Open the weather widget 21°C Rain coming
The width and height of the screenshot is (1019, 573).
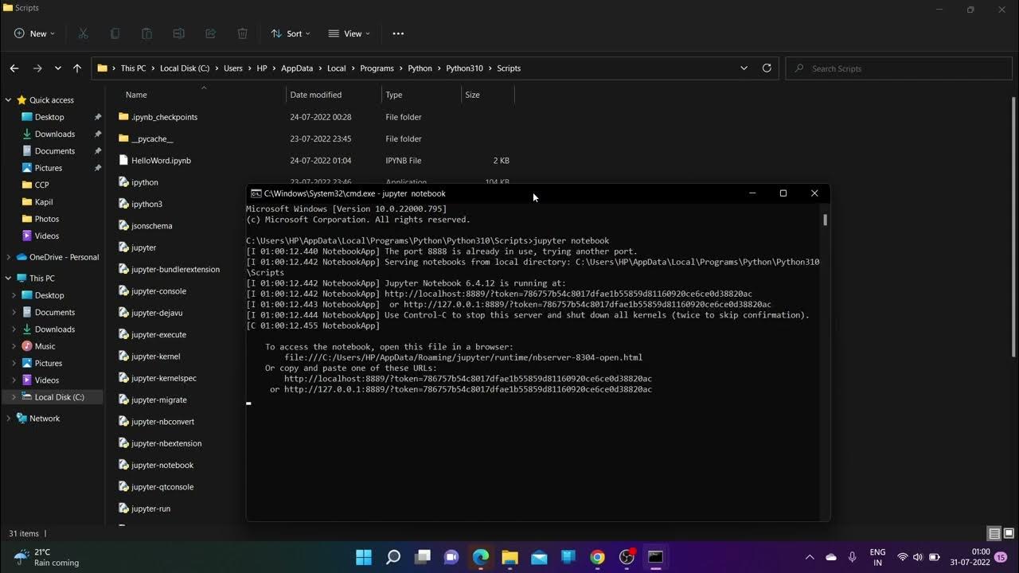pyautogui.click(x=46, y=557)
